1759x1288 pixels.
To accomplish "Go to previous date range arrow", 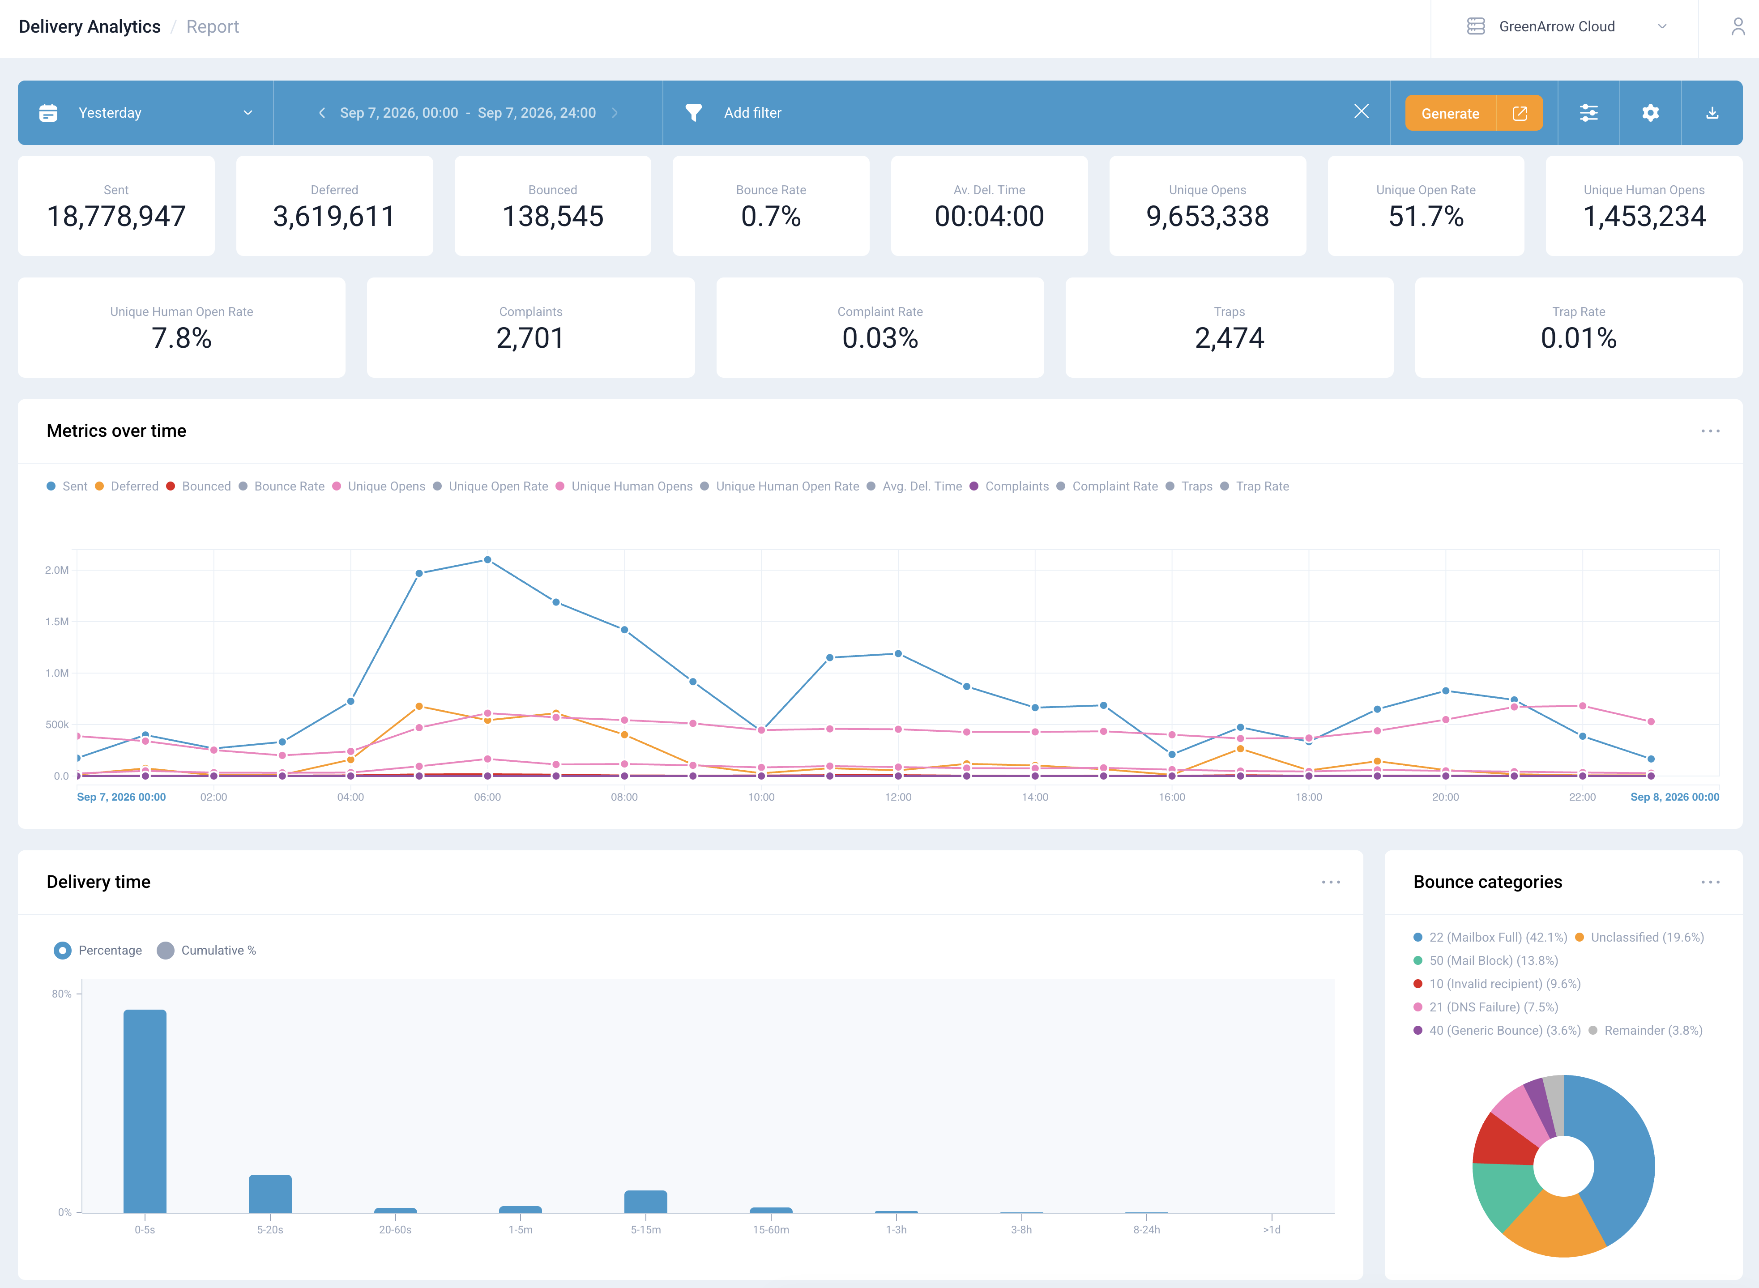I will click(321, 113).
